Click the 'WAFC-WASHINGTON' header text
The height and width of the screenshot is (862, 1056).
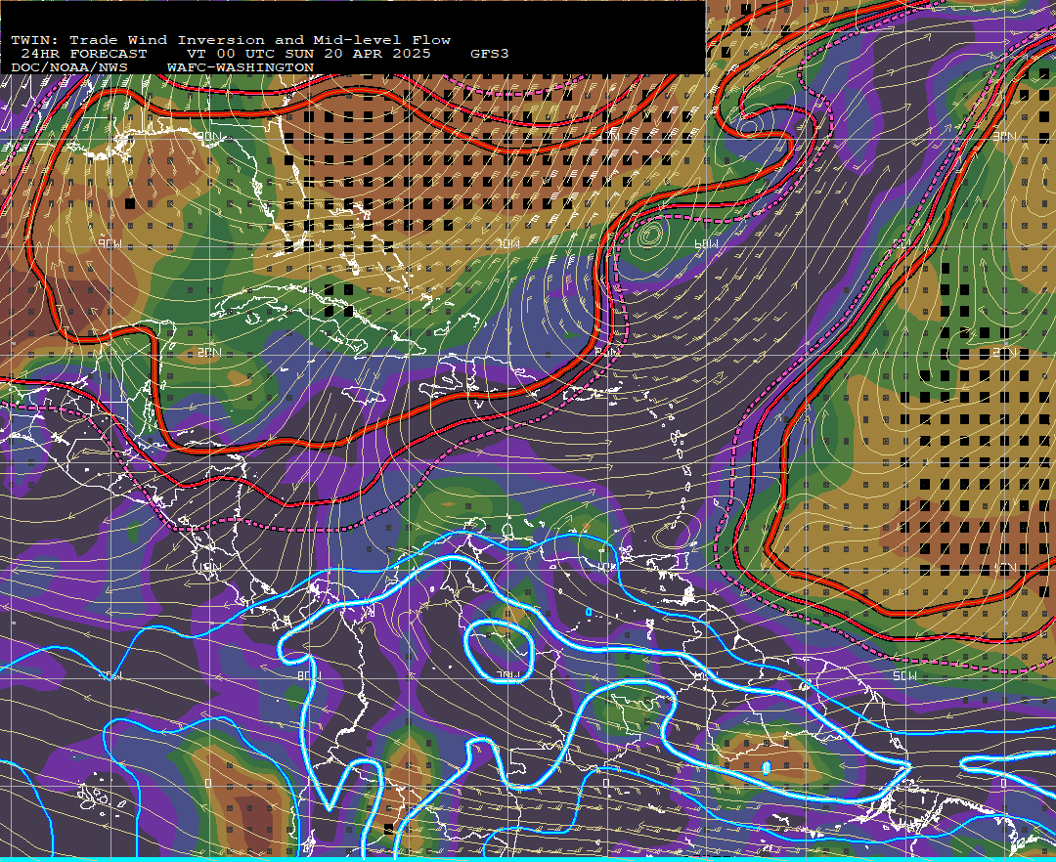[241, 68]
